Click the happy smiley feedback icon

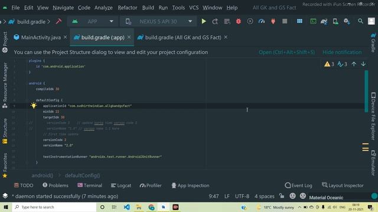pyautogui.click(x=293, y=196)
